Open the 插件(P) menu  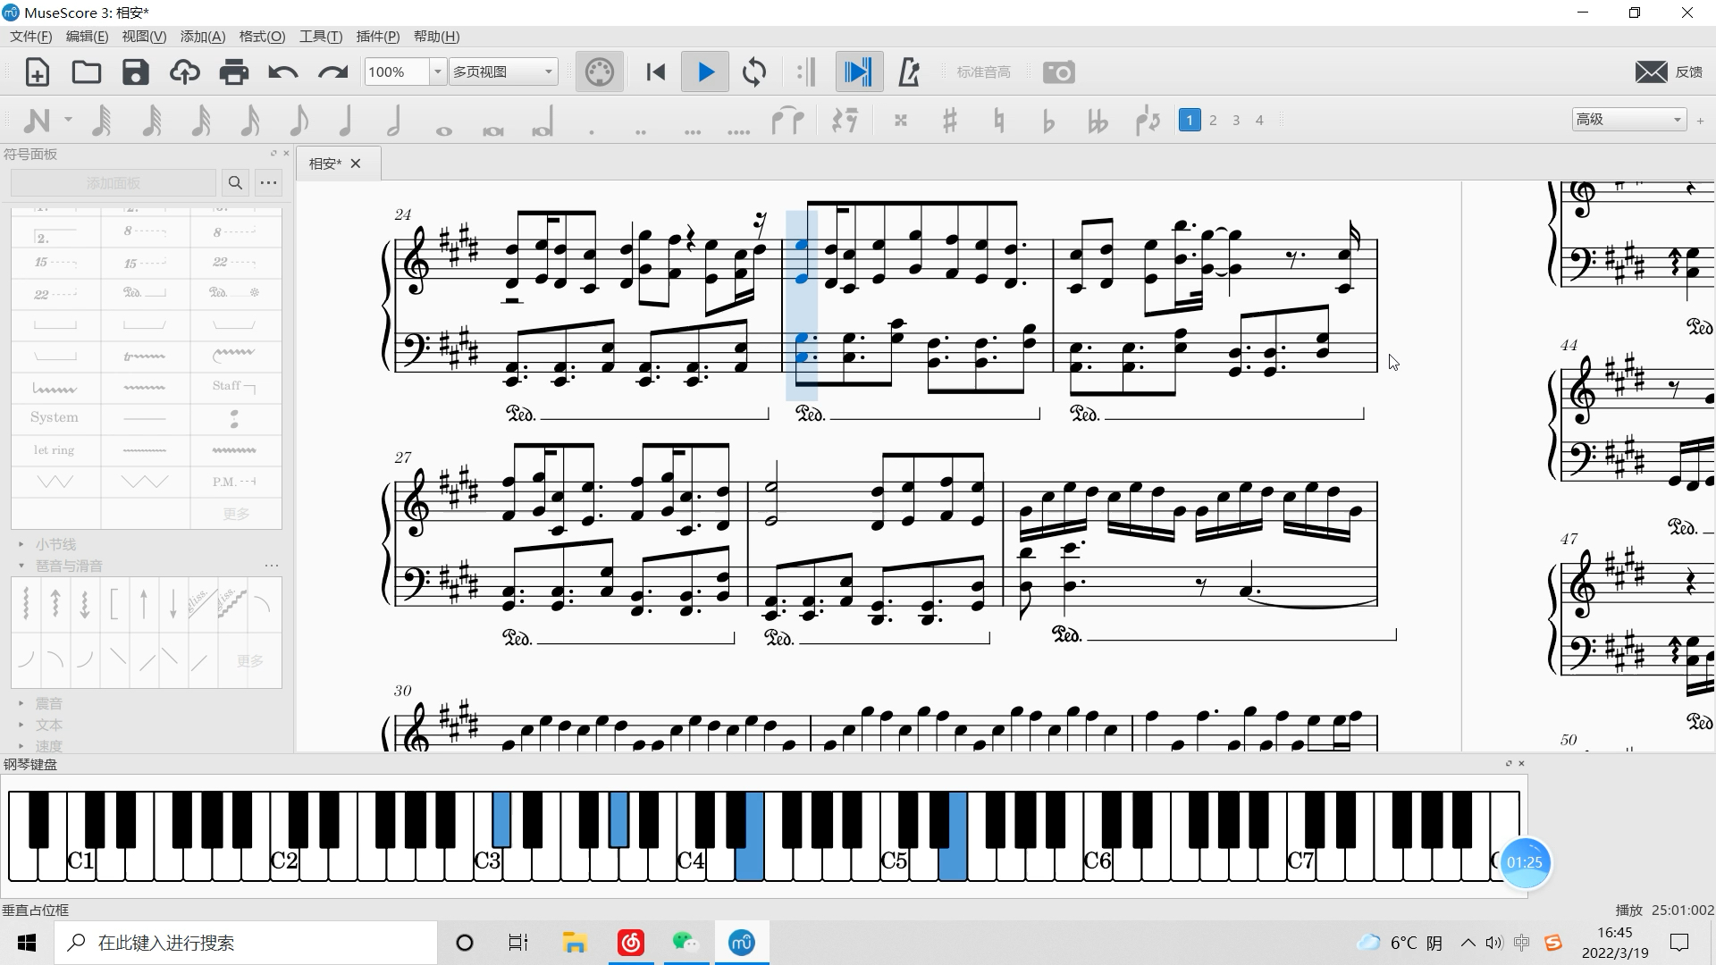pyautogui.click(x=378, y=37)
